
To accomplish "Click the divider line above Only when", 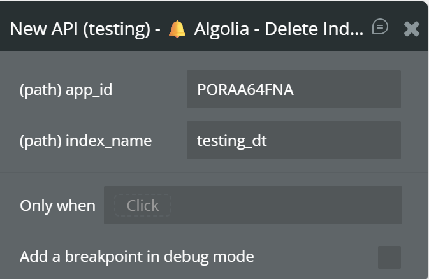I will (x=214, y=172).
